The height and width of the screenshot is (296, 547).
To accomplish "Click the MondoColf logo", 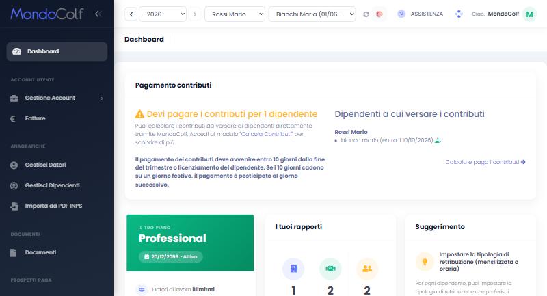I will [x=46, y=14].
